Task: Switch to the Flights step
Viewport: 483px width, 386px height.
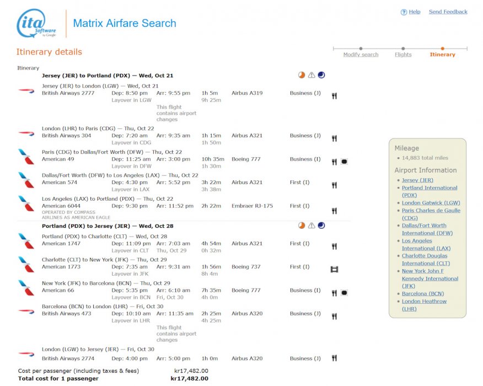Action: click(x=403, y=55)
